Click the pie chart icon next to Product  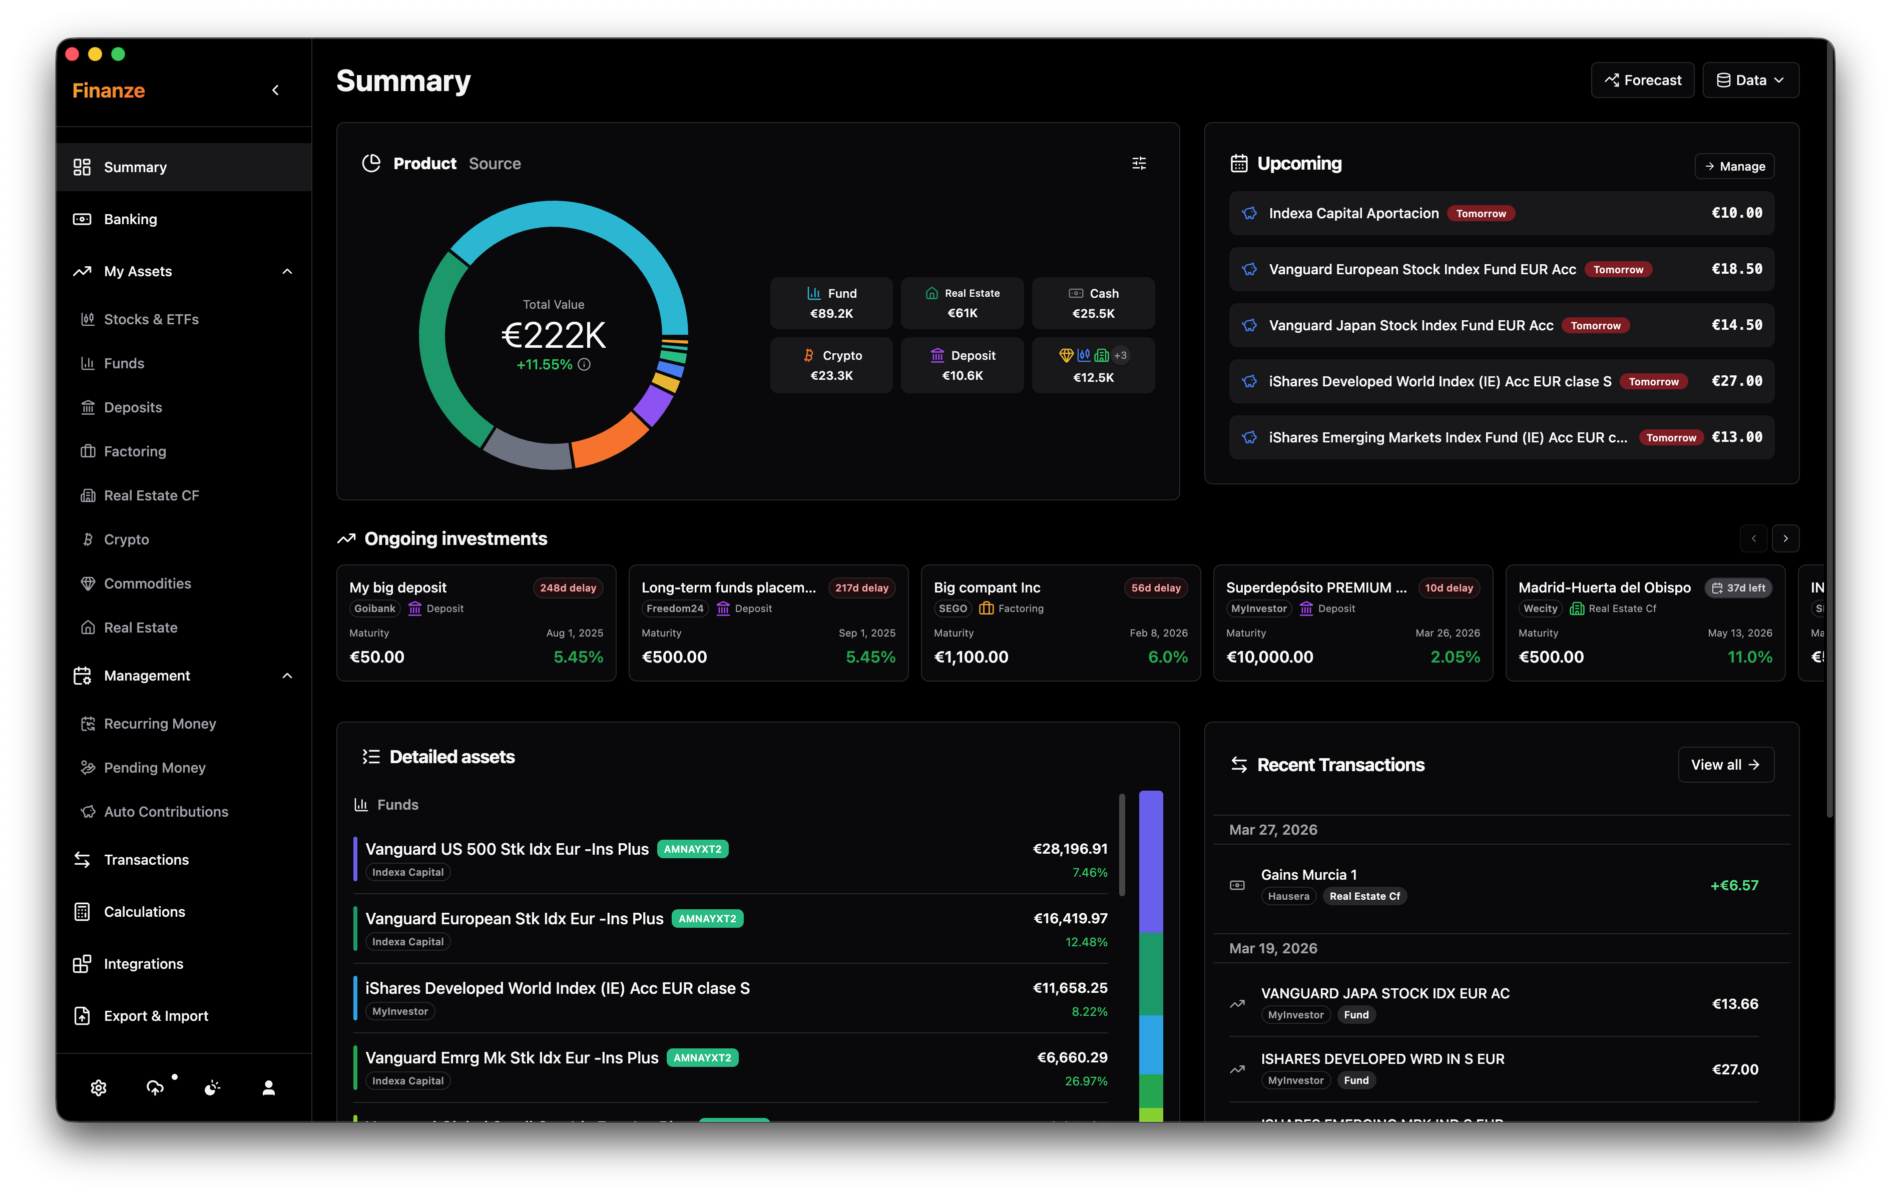point(371,163)
